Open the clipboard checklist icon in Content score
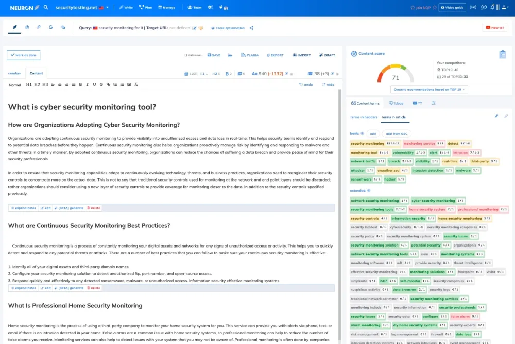The width and height of the screenshot is (515, 344). click(x=503, y=54)
